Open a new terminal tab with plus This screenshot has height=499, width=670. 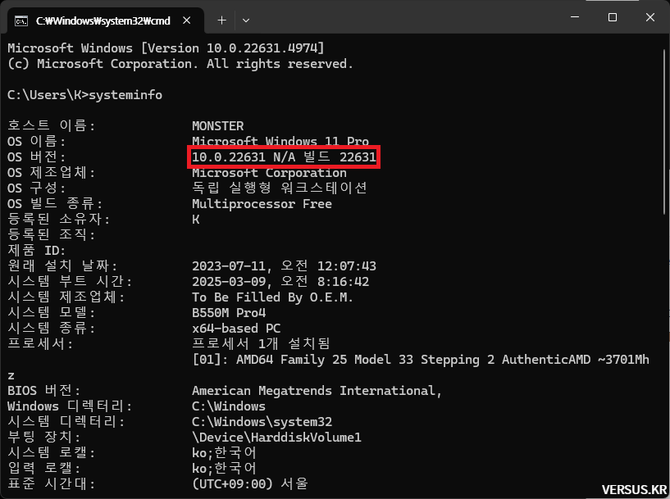221,20
